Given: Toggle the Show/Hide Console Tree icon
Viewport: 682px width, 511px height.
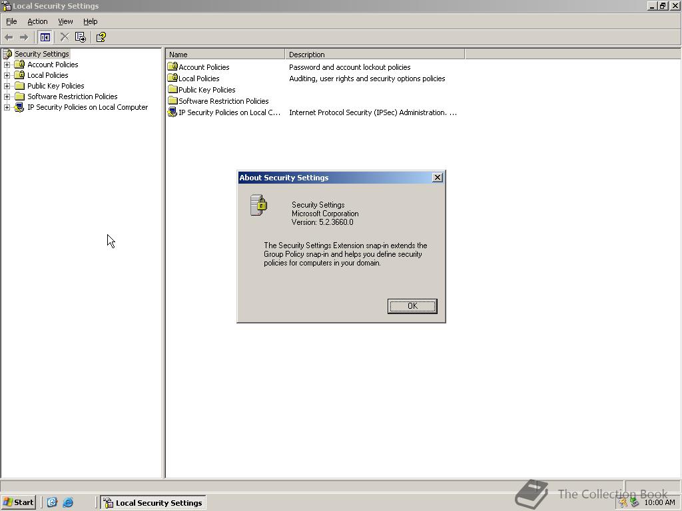Looking at the screenshot, I should 45,37.
